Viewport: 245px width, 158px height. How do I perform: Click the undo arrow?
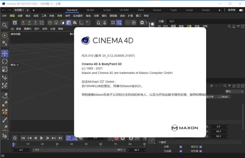4,10
